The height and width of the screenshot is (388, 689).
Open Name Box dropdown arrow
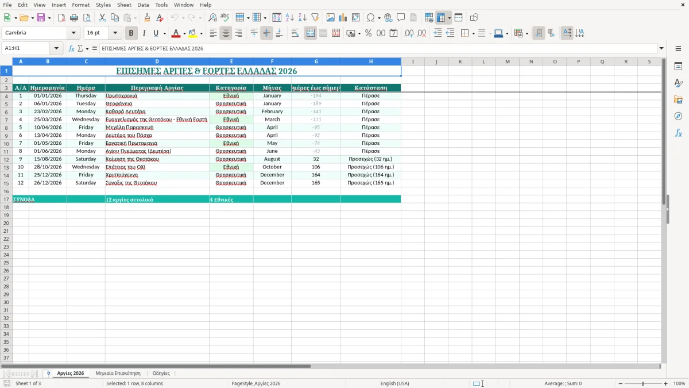click(56, 48)
